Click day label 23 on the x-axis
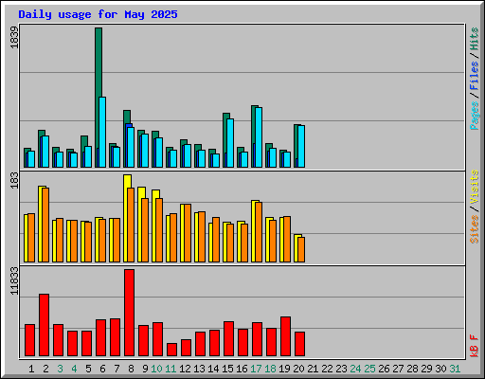The height and width of the screenshot is (379, 485). pos(341,369)
